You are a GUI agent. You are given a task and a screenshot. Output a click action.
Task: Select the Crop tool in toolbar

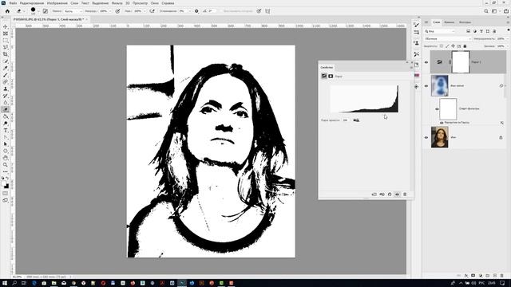pyautogui.click(x=6, y=54)
